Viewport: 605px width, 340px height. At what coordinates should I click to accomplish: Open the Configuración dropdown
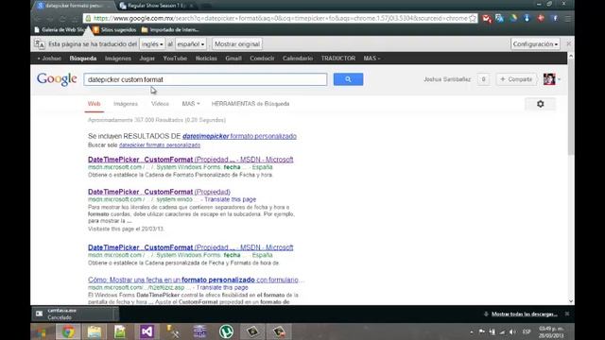535,44
